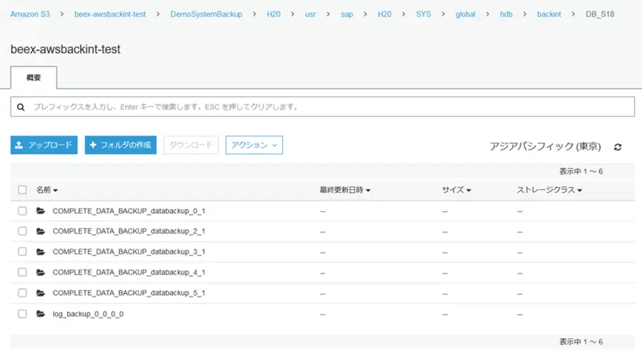Screen dimensions: 642x350
Task: Sort by サイズ column header
Action: click(456, 190)
